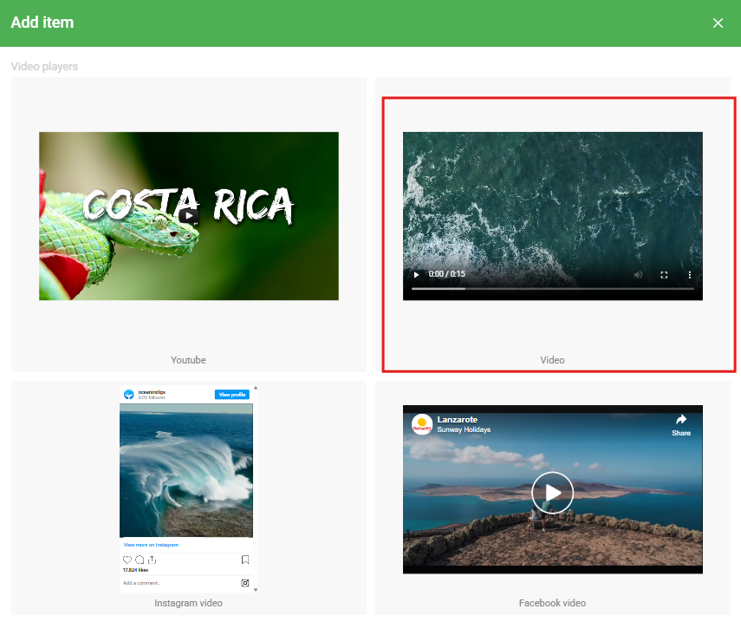Open the ocean video's three-dot options menu
Image resolution: width=741 pixels, height=622 pixels.
(690, 274)
